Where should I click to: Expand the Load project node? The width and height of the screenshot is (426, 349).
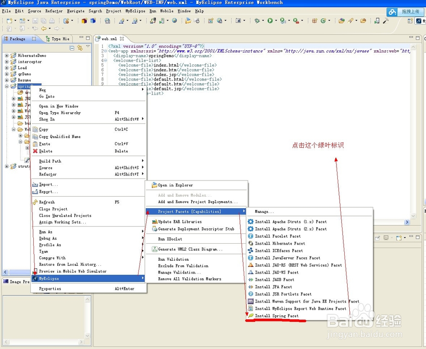point(7,68)
